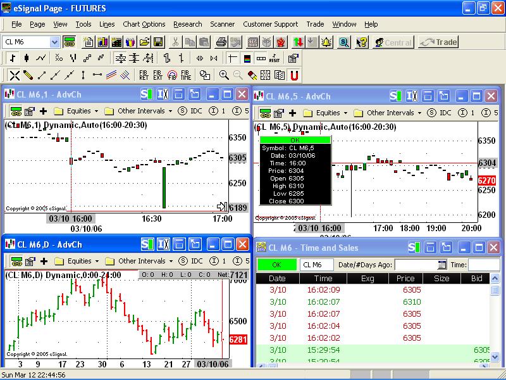Click the context help pointer icon
This screenshot has width=506, height=380.
[x=361, y=42]
